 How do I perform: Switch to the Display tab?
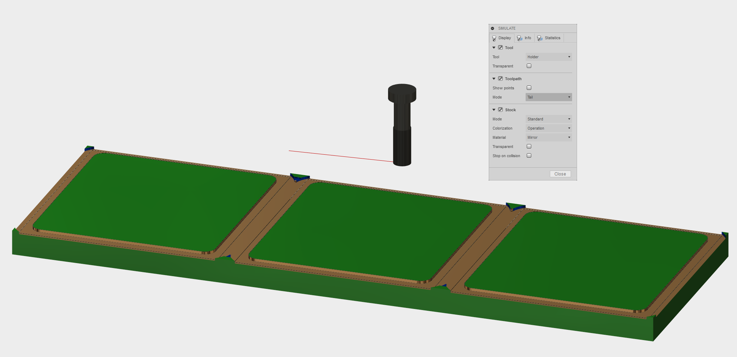(x=502, y=38)
